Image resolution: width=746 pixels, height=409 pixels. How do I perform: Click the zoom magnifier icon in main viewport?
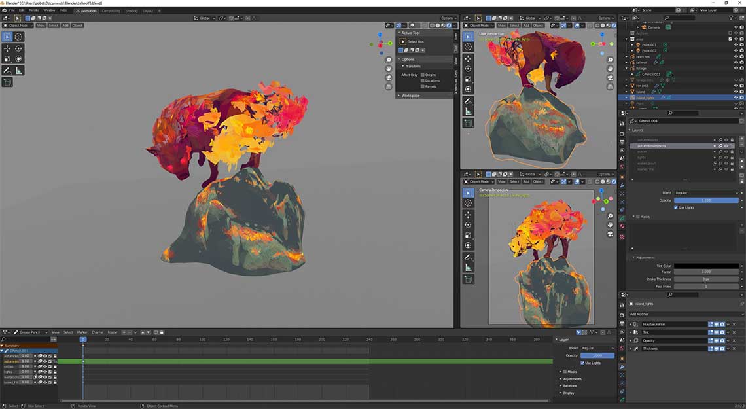[x=389, y=60]
